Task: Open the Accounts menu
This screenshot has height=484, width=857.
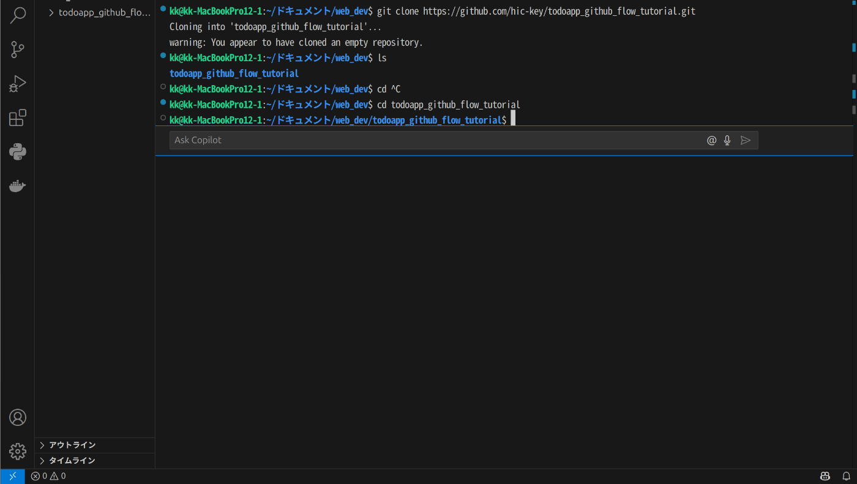Action: click(x=18, y=417)
